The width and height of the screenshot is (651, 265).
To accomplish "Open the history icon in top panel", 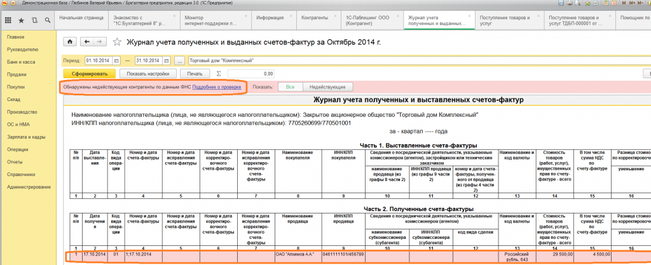I will 34,21.
